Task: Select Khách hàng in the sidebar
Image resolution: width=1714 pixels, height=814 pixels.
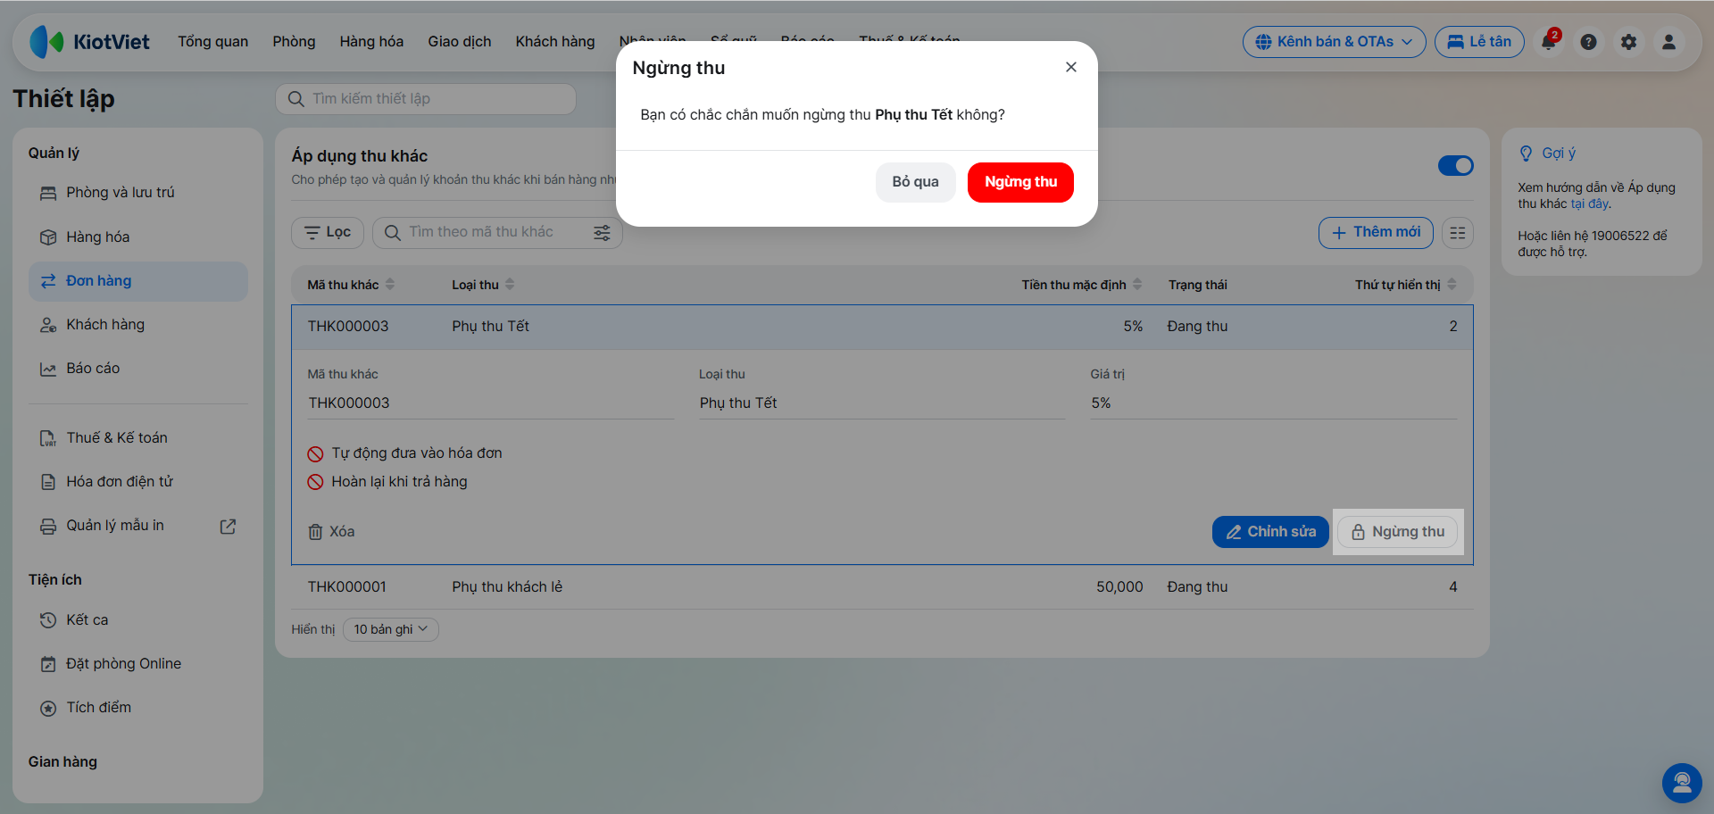Action: [138, 325]
